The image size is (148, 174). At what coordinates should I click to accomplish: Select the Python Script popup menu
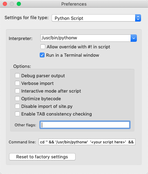(x=96, y=18)
